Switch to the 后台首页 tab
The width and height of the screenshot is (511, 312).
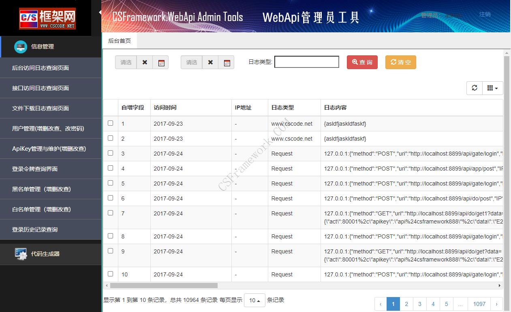(x=120, y=40)
